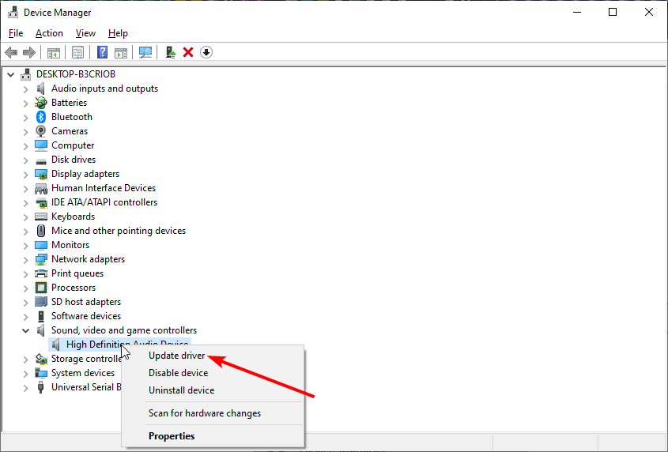Choose Update driver from context menu
Image resolution: width=668 pixels, height=452 pixels.
point(177,356)
